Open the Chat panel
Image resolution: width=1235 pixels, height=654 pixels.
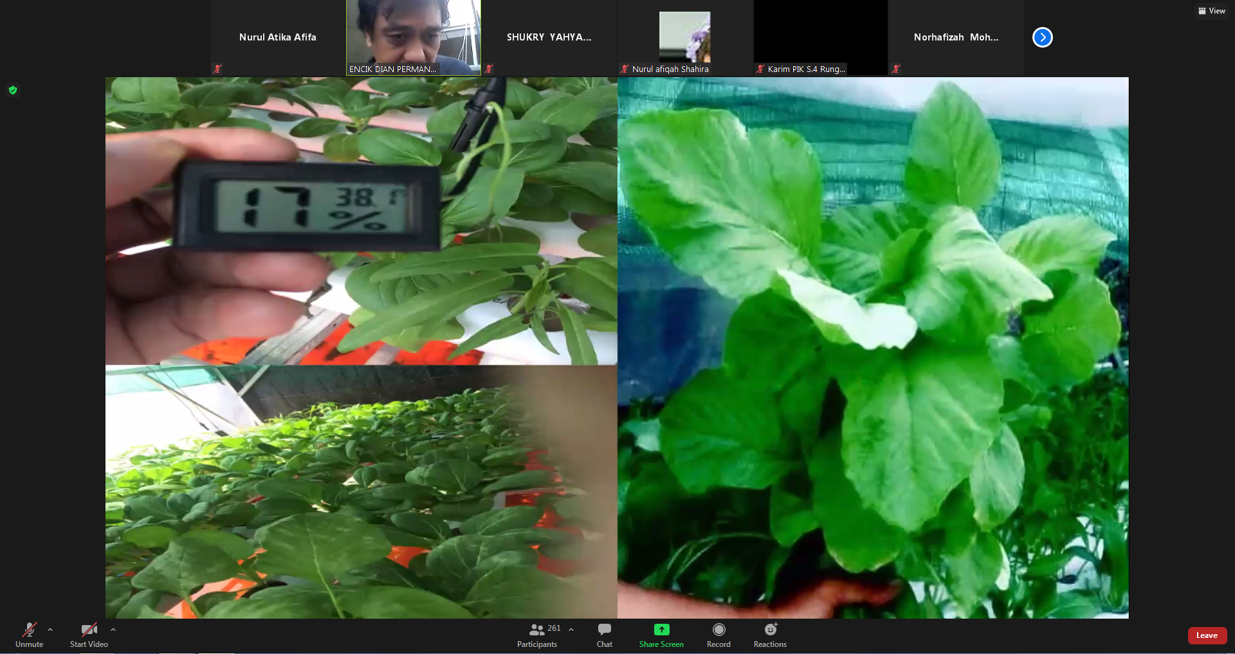604,634
